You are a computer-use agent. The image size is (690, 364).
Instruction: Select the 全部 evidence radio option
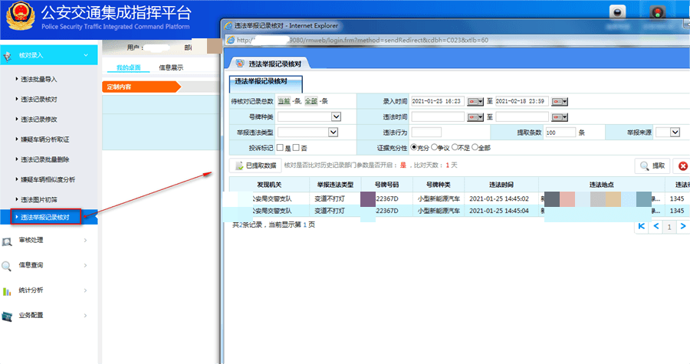click(x=475, y=147)
